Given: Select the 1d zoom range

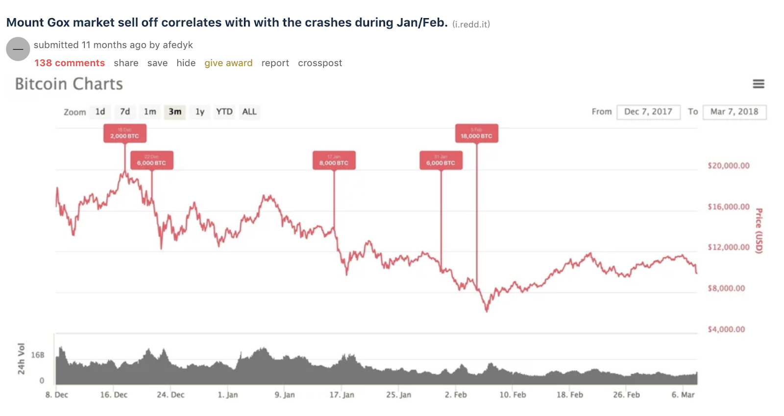Looking at the screenshot, I should [x=100, y=112].
